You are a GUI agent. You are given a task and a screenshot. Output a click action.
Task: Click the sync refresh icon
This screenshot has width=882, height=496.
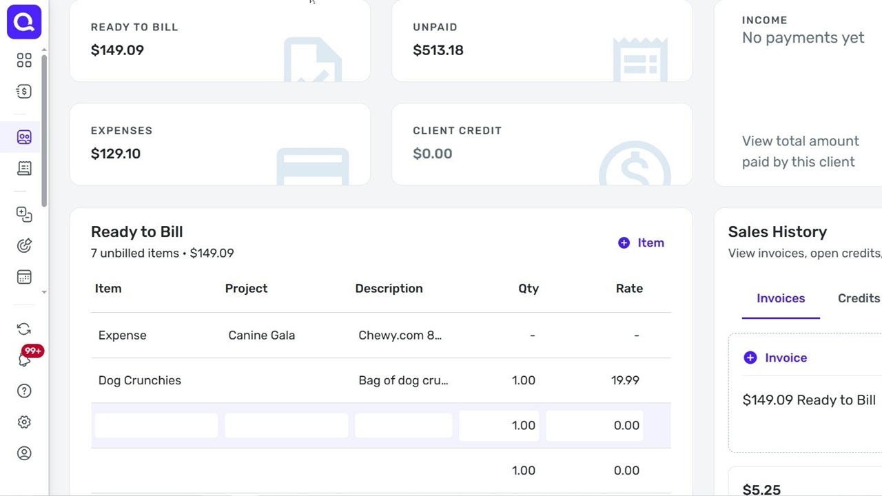[24, 329]
